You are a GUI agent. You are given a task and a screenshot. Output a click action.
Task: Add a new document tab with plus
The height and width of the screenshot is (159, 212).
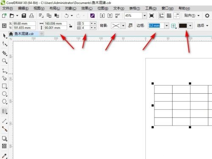click(x=42, y=34)
